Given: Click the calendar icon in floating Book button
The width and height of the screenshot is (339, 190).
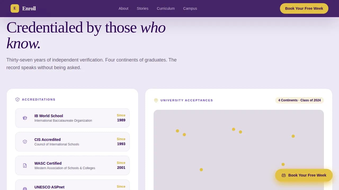Looking at the screenshot, I should (x=284, y=175).
